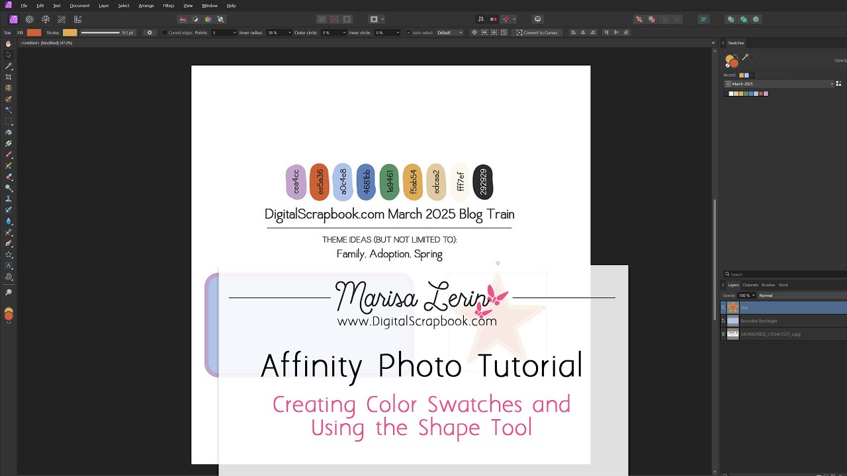Click the yellow Stroke colour swatch

coord(69,32)
